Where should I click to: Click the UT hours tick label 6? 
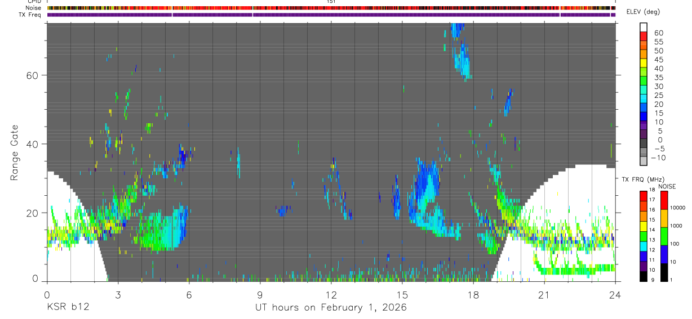189,294
